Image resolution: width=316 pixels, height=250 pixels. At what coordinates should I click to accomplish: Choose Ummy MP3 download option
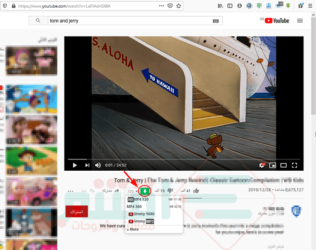(x=154, y=221)
